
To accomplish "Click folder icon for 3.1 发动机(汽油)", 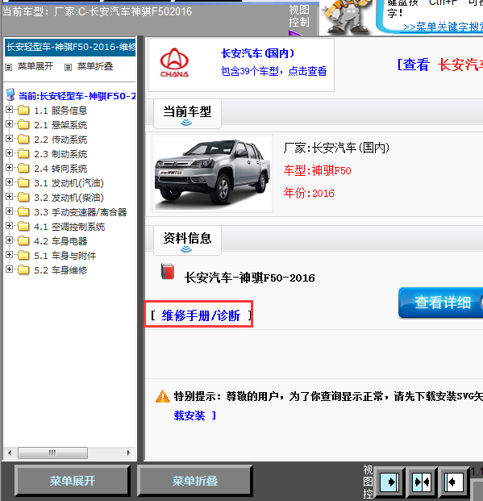I will [23, 183].
